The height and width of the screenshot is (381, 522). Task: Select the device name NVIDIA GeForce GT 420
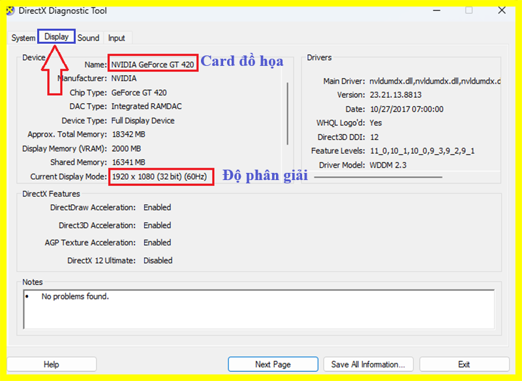coord(153,65)
